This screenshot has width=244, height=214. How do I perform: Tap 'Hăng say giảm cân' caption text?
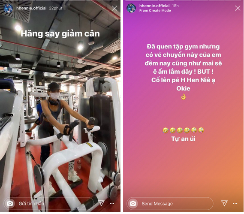click(60, 33)
